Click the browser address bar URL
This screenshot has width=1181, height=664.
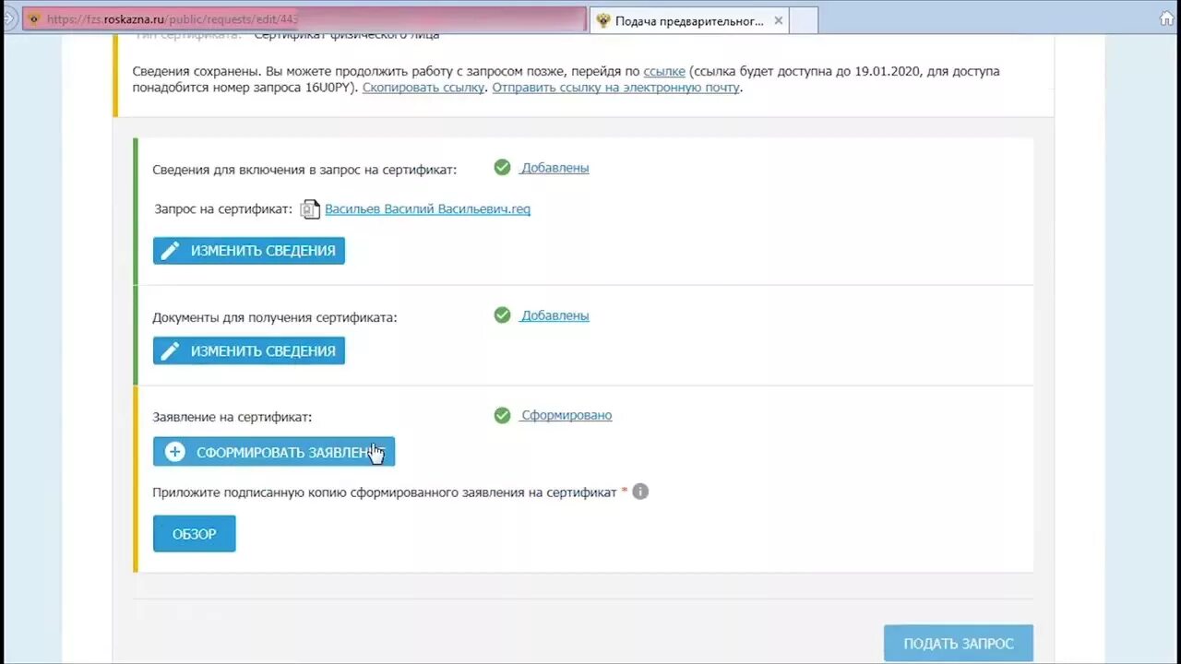pos(173,19)
